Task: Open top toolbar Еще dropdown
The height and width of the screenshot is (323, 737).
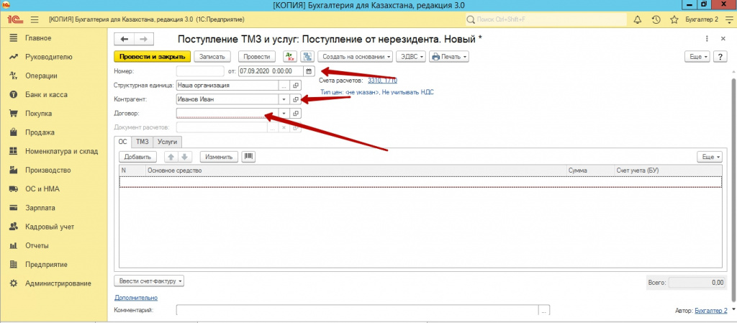Action: pyautogui.click(x=698, y=57)
